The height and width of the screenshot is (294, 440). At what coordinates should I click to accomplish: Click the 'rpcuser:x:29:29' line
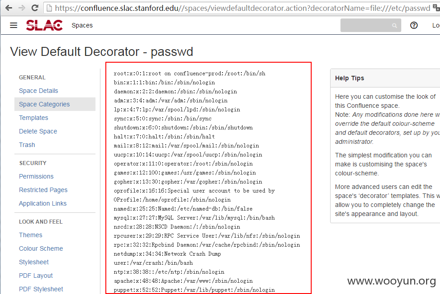(x=207, y=235)
